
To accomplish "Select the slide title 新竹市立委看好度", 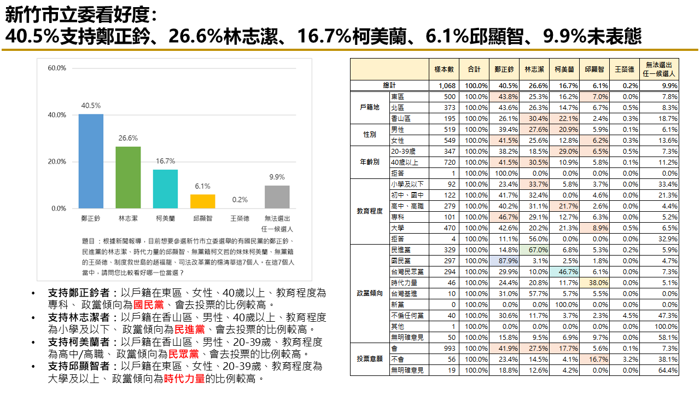I will click(x=81, y=15).
